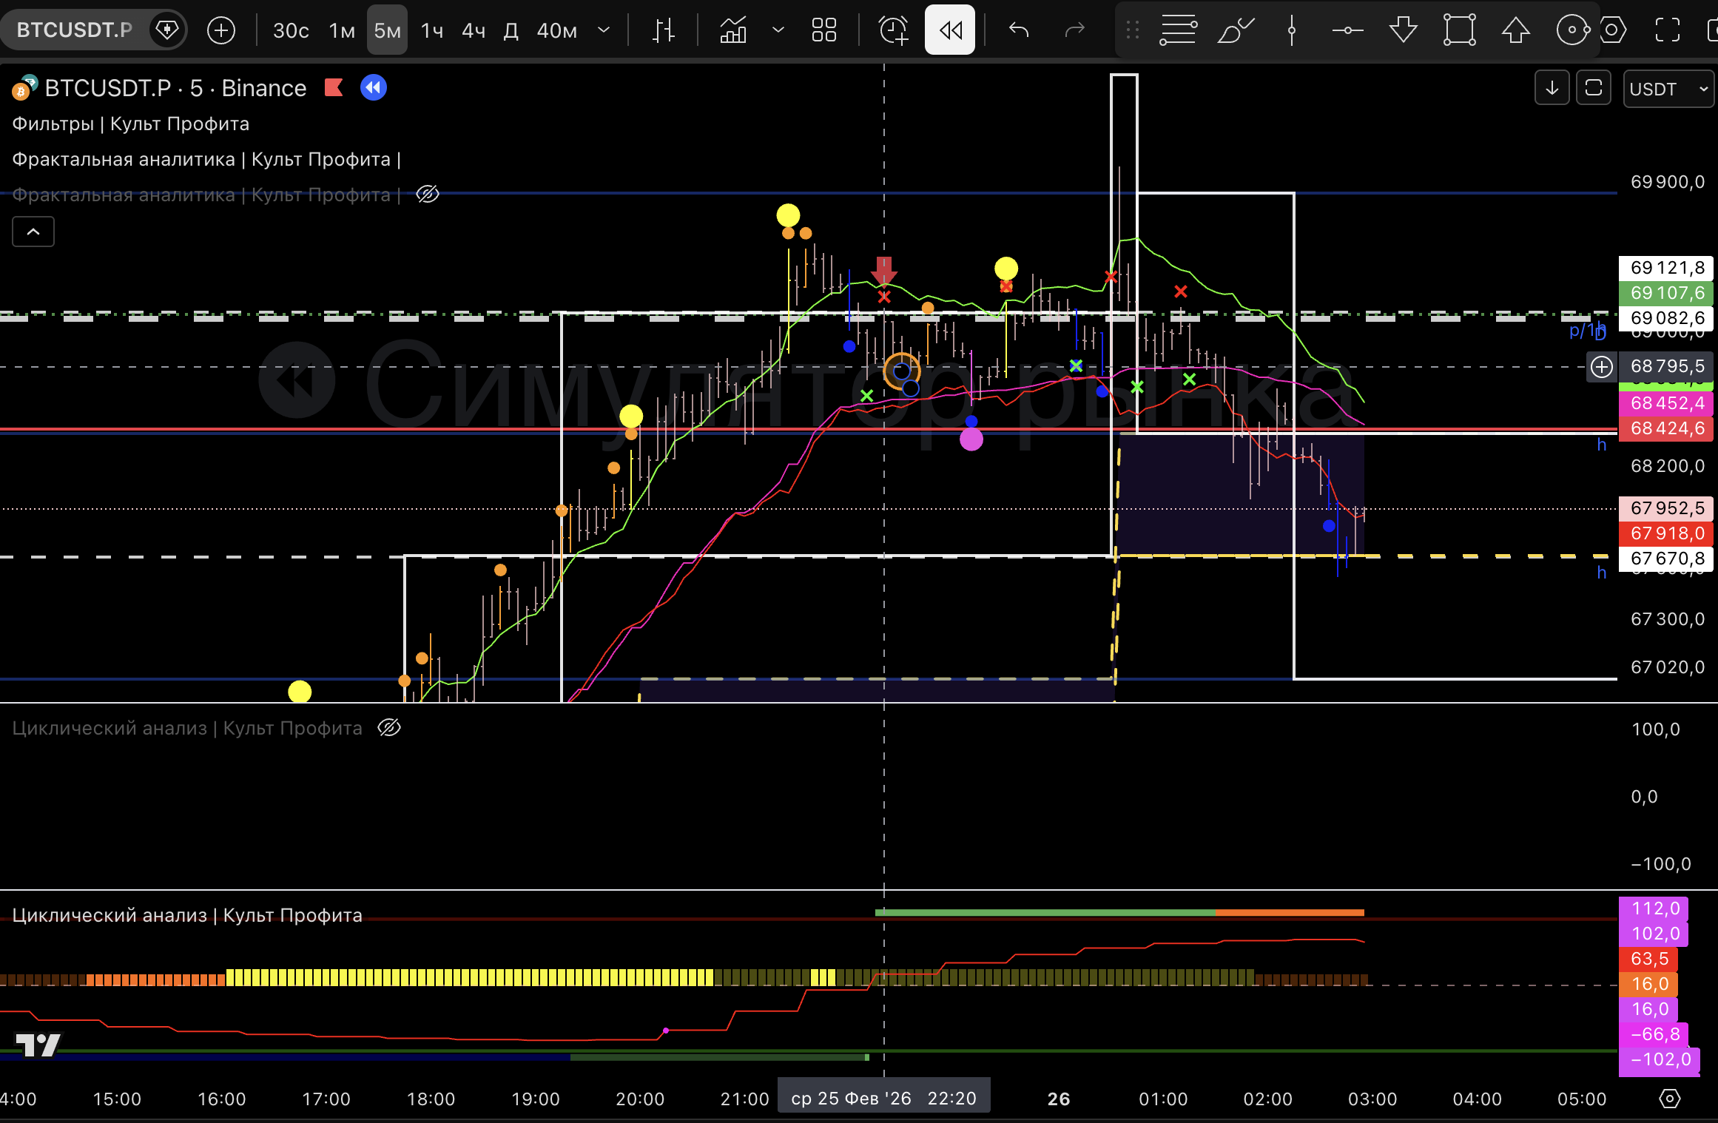The image size is (1718, 1123).
Task: Open the layout templates grid icon
Action: tap(823, 30)
